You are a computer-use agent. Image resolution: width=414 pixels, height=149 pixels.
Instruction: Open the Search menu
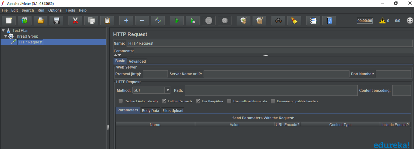[28, 10]
